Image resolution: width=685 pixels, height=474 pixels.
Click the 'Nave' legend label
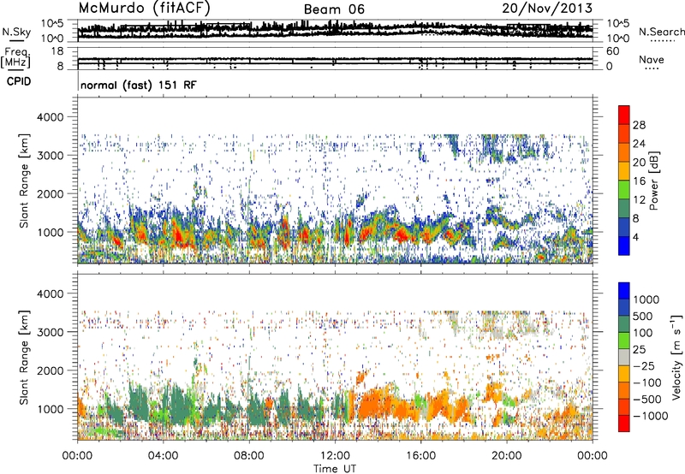coord(652,59)
